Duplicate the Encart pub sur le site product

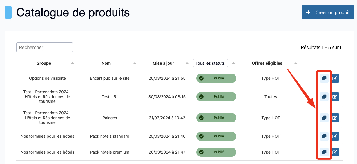324,78
